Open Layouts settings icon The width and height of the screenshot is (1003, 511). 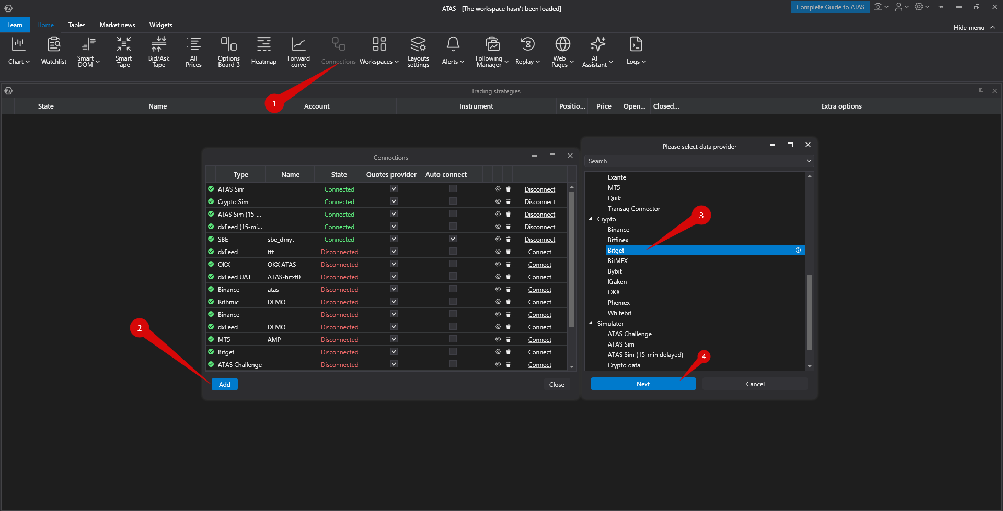coord(418,51)
